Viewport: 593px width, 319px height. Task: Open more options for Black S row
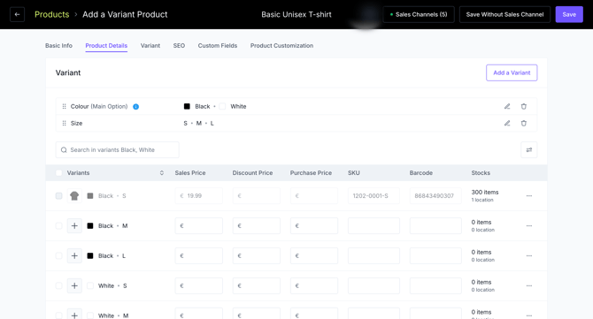(x=529, y=196)
